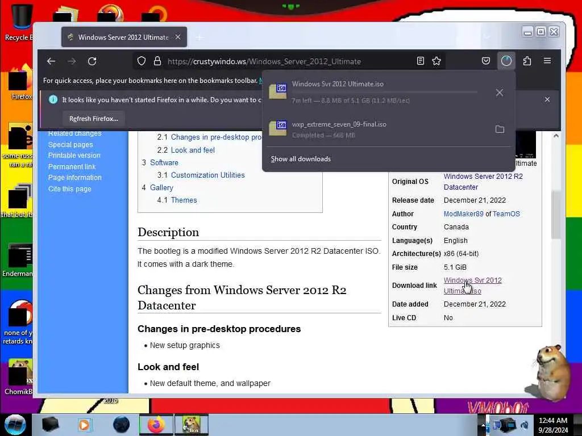Jump to Changes in pre-desktop procedures contents entry
582x436 pixels.
216,137
